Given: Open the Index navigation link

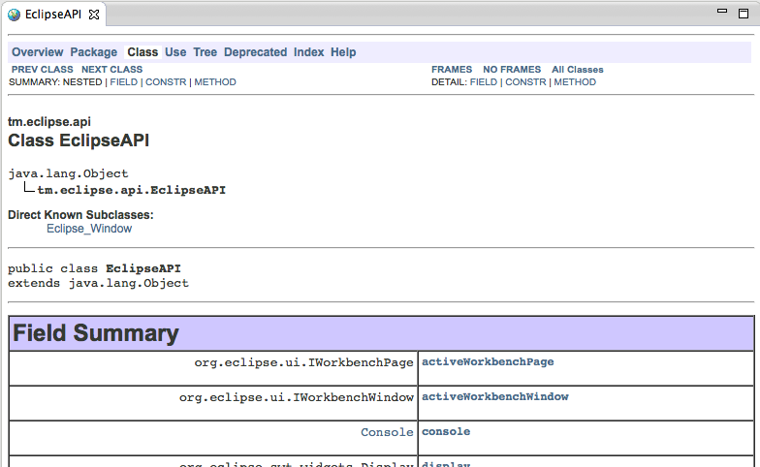Looking at the screenshot, I should tap(308, 52).
